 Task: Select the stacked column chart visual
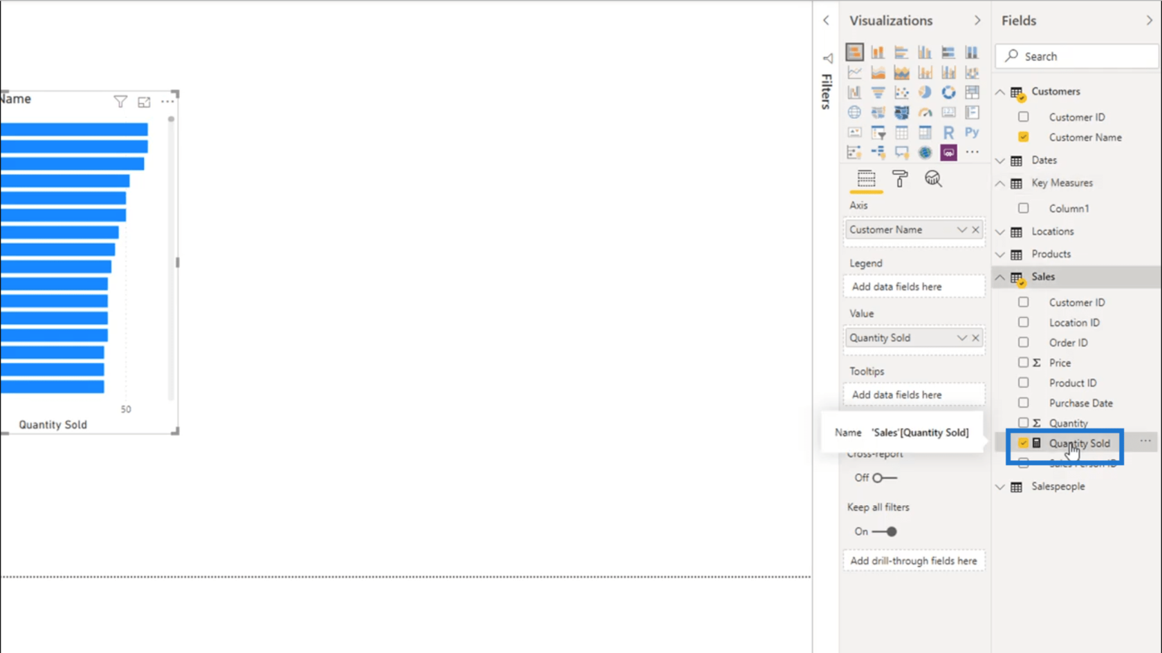(x=878, y=52)
